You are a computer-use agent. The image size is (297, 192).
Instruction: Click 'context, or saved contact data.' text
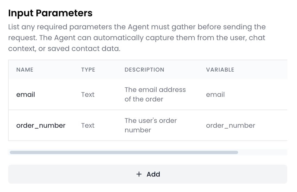[64, 49]
